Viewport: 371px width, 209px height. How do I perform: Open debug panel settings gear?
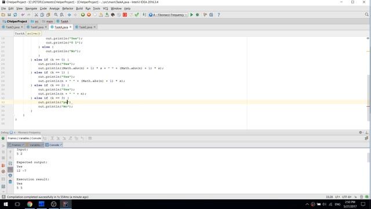(361, 132)
